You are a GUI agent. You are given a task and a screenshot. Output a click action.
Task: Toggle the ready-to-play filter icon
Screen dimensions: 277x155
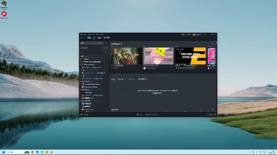point(107,48)
